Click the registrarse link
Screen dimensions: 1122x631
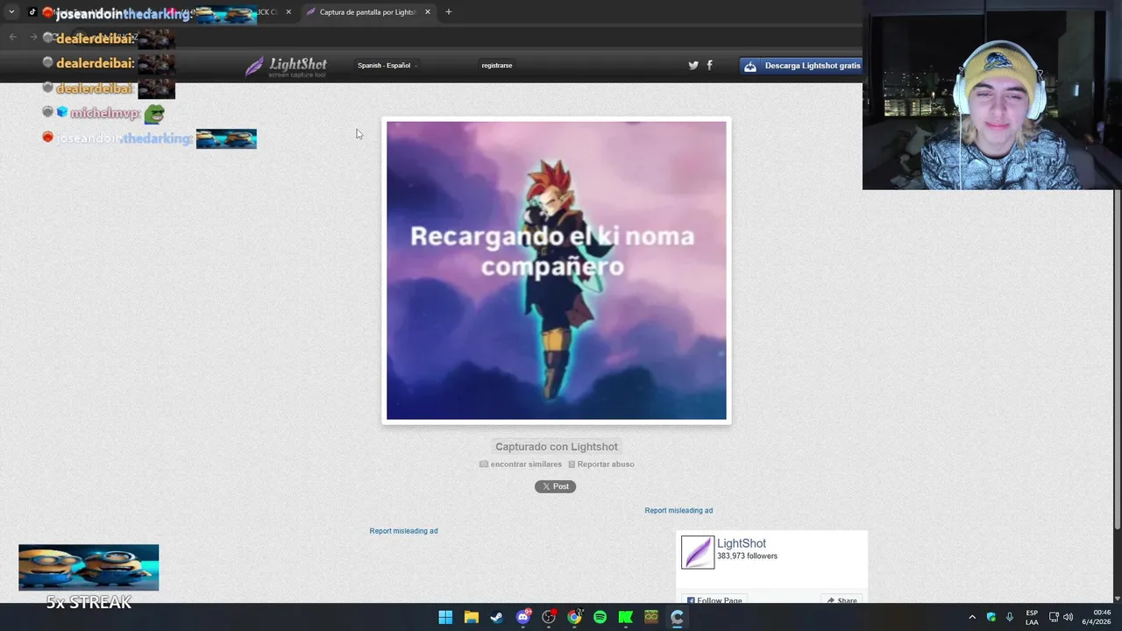tap(497, 66)
